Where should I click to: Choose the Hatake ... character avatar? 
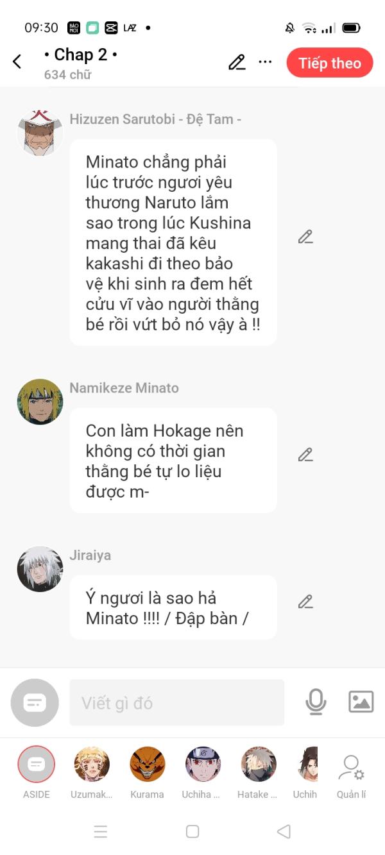(258, 773)
